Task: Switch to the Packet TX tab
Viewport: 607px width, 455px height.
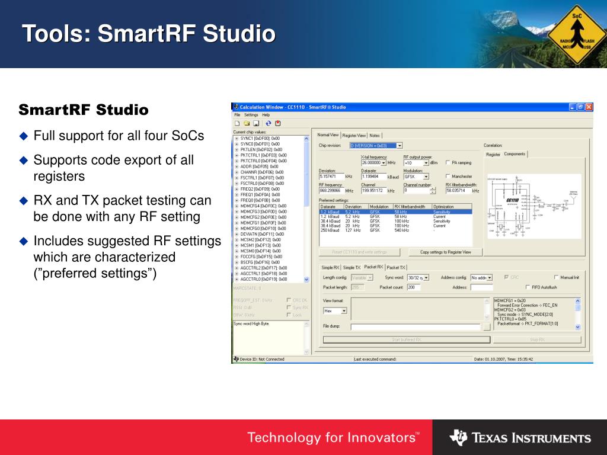Action: tap(395, 267)
